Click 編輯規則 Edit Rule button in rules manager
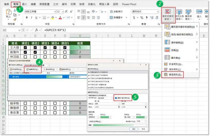 tap(33, 69)
